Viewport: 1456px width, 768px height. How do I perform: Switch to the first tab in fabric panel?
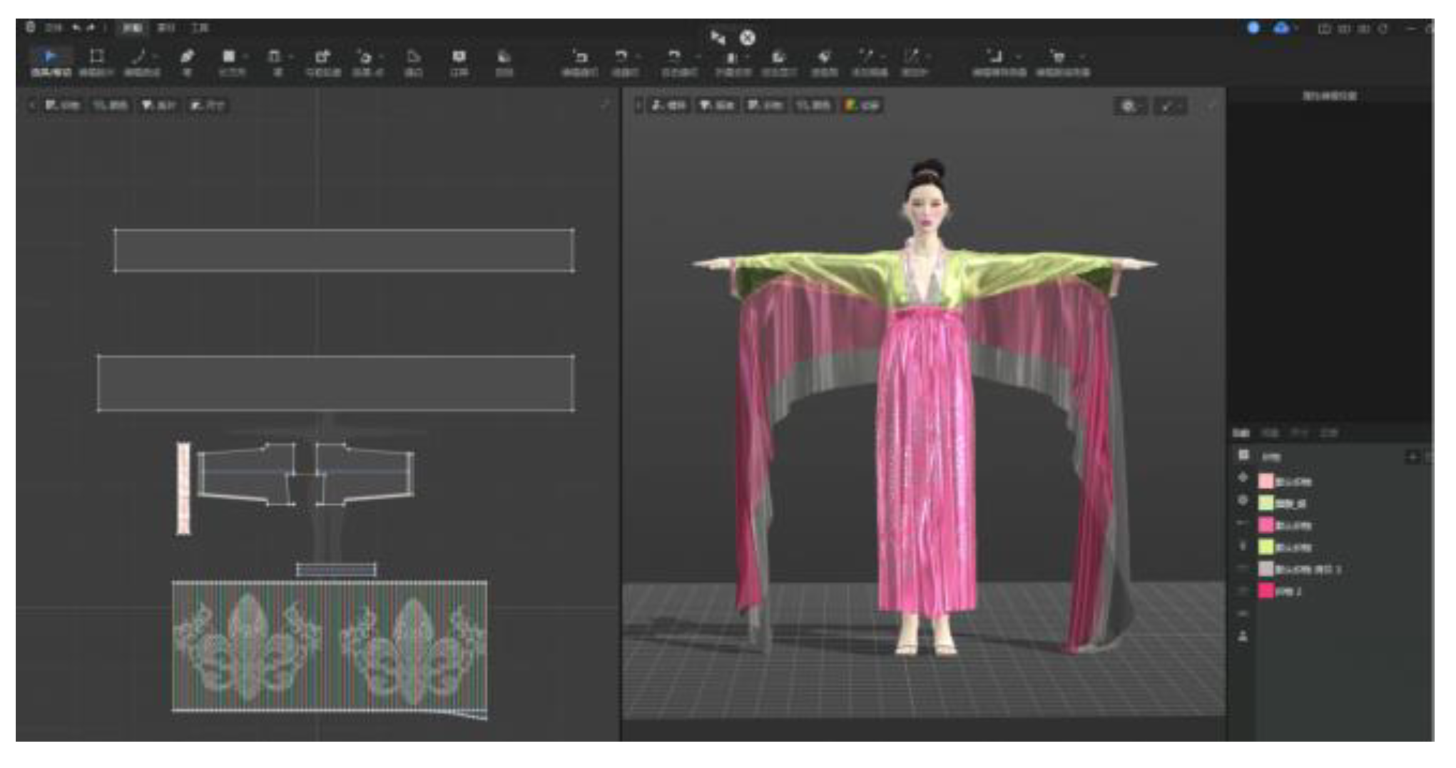point(1241,433)
